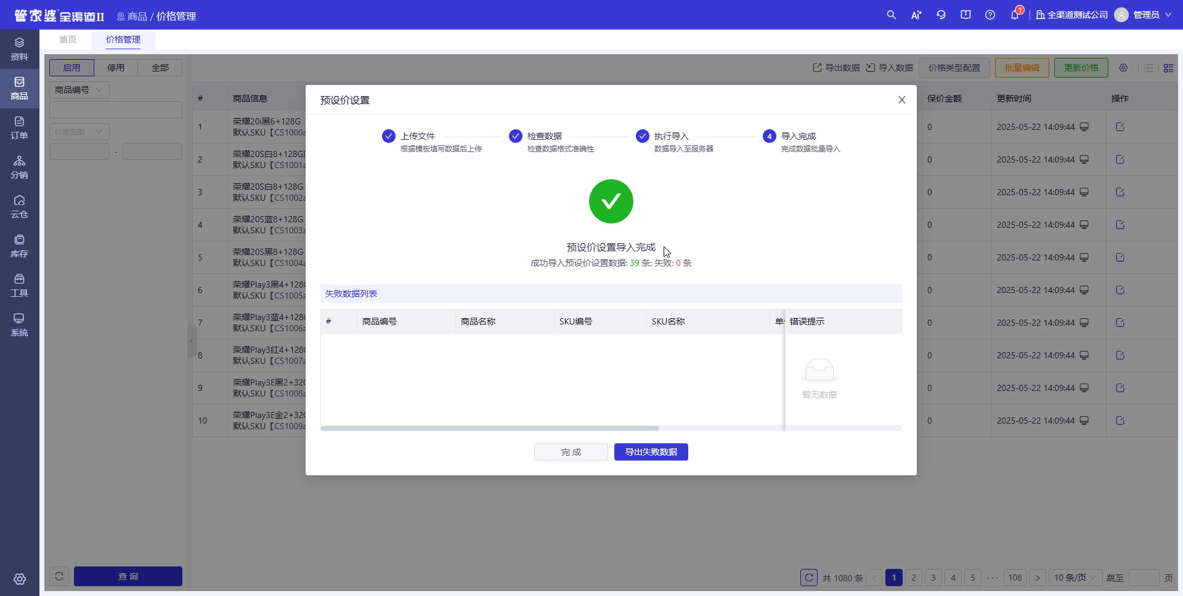Open the 商品 sidebar section
The height and width of the screenshot is (596, 1183).
pos(19,89)
